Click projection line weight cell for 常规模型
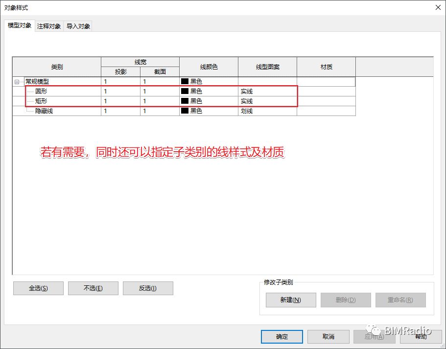 click(120, 82)
